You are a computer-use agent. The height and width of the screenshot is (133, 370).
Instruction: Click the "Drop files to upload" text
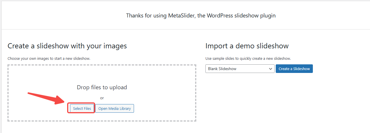click(x=102, y=87)
